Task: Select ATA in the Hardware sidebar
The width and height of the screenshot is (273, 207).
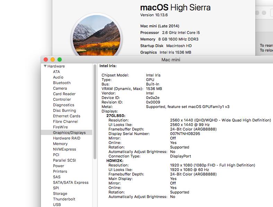Action: 56,72
